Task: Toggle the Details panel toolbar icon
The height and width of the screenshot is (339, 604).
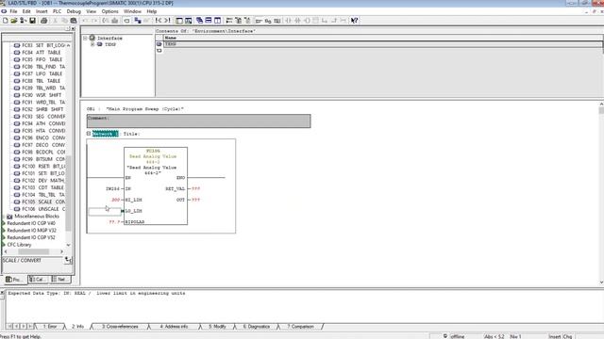Action: click(189, 21)
